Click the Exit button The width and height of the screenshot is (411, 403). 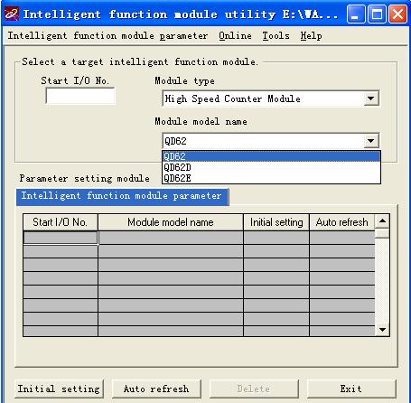point(351,389)
